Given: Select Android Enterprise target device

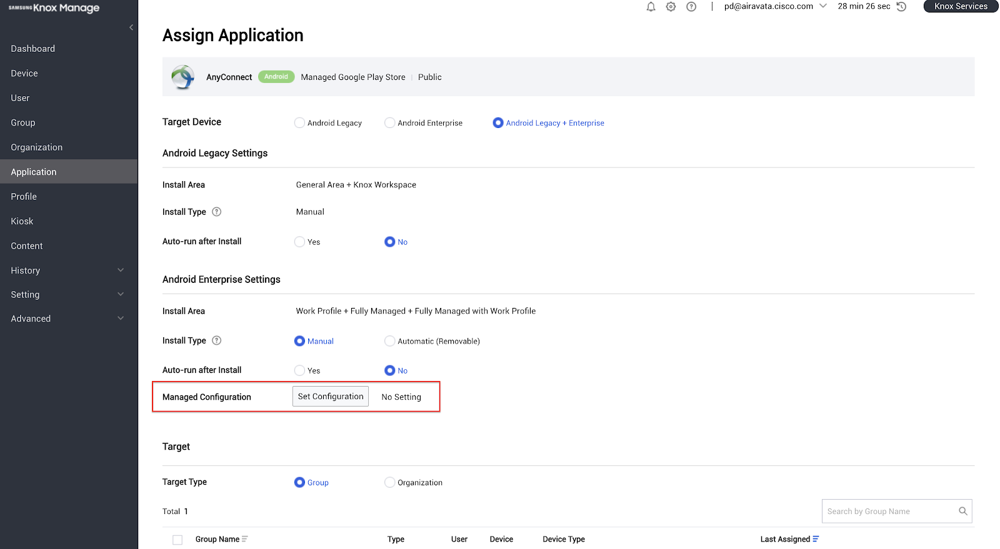Looking at the screenshot, I should (x=389, y=123).
